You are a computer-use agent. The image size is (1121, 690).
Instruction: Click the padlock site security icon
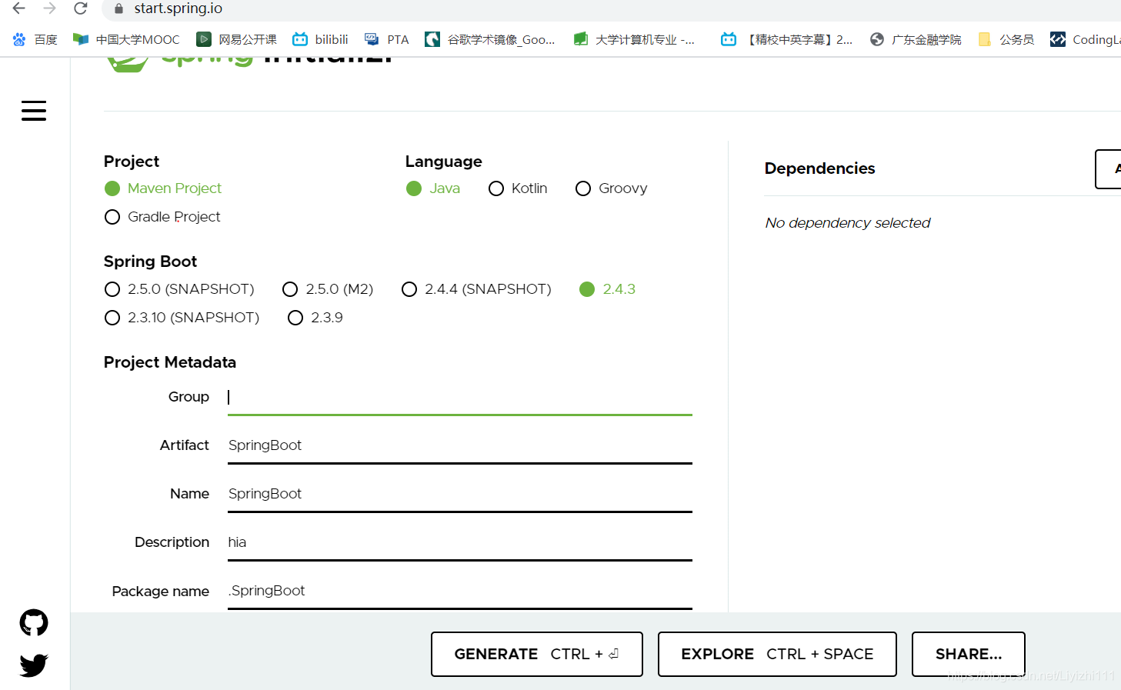point(118,8)
